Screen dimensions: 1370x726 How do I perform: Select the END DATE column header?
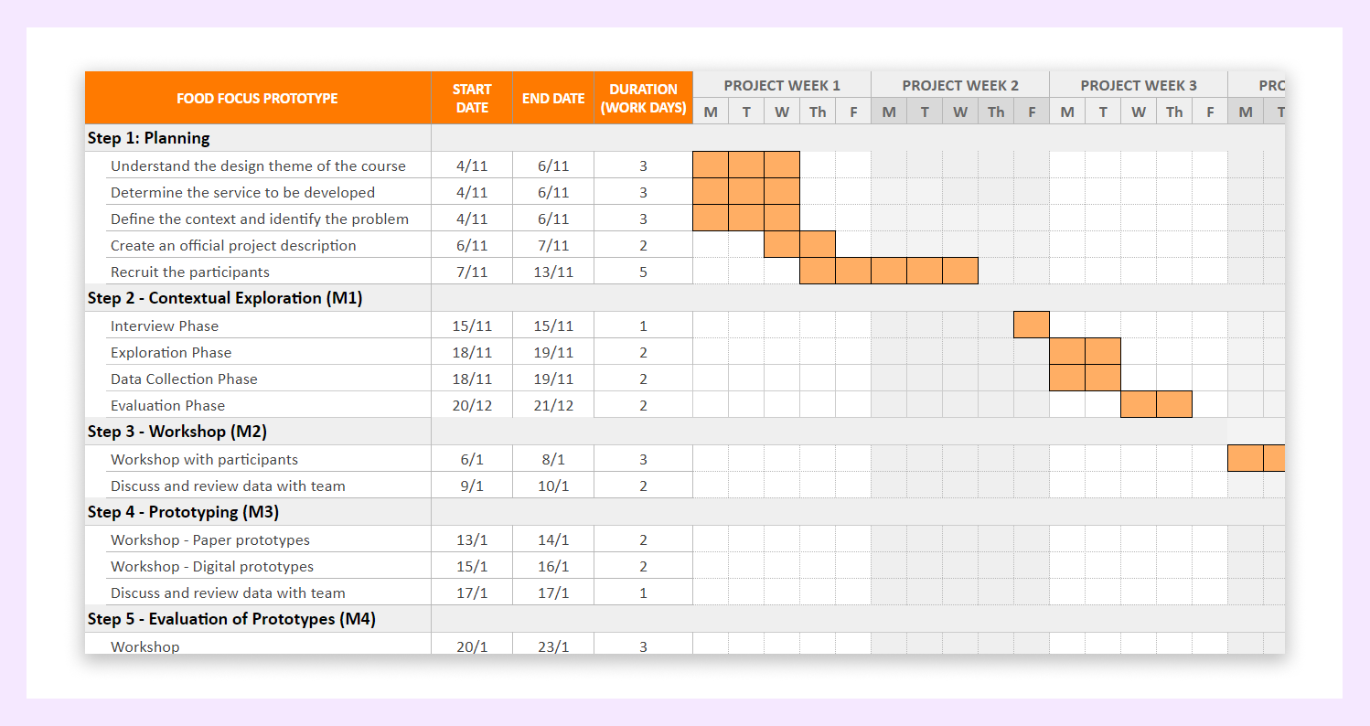553,99
